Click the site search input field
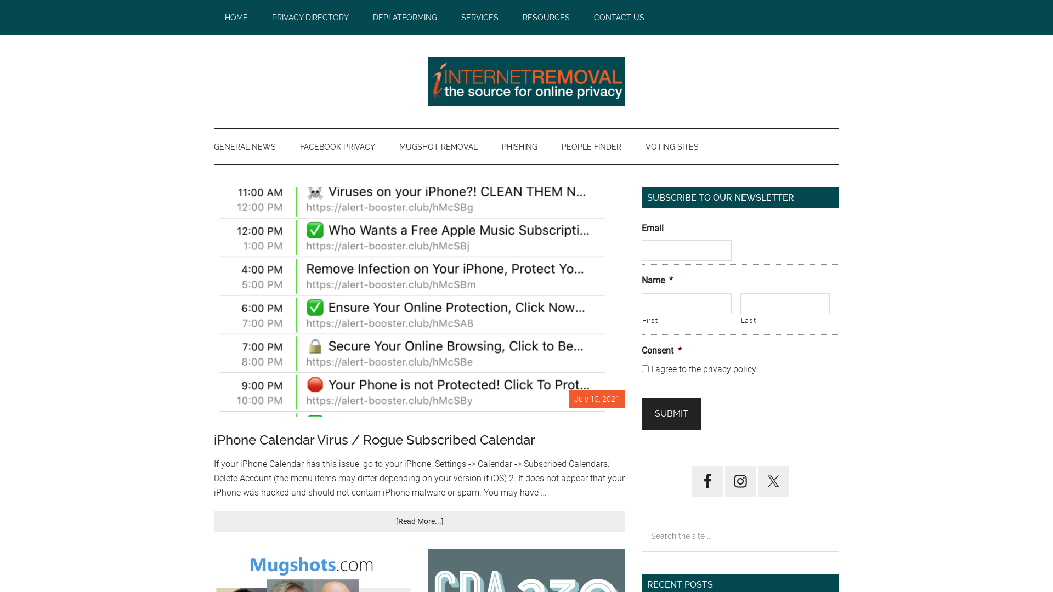1053x592 pixels. pos(740,536)
